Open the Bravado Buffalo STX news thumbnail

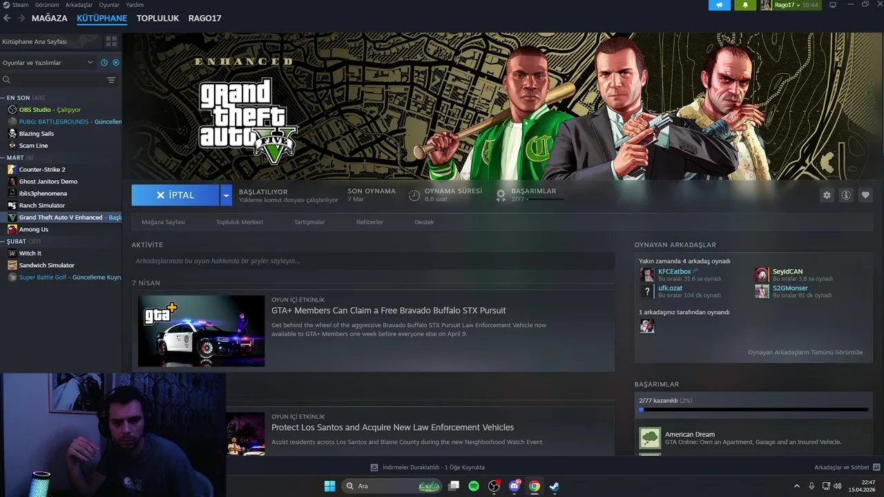click(201, 331)
